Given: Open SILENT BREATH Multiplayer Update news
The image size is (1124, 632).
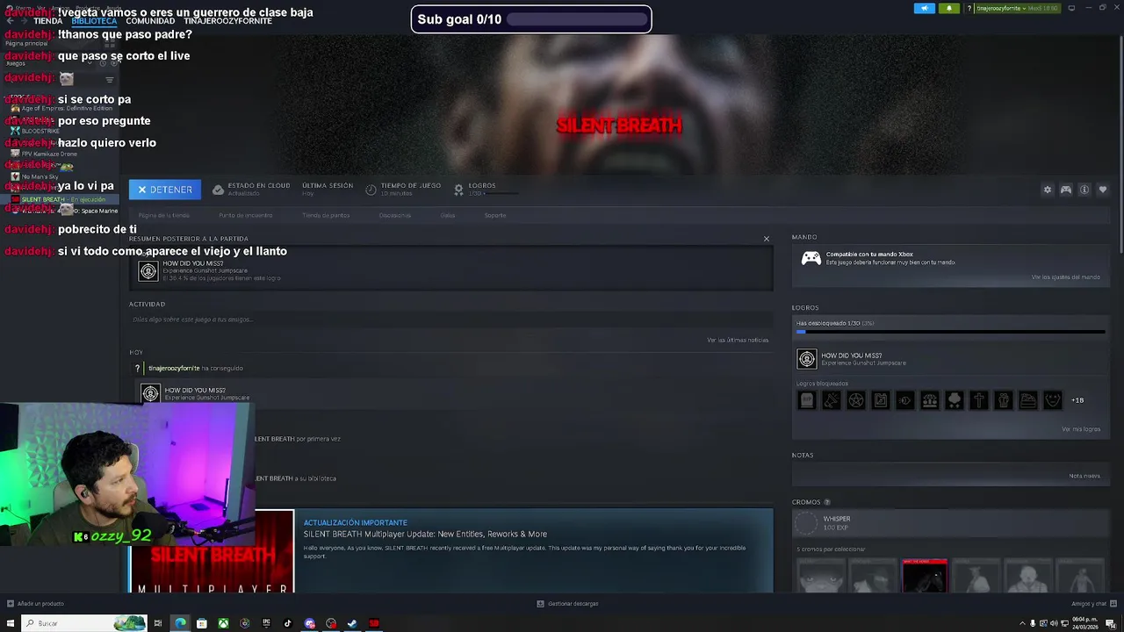Looking at the screenshot, I should click(425, 534).
